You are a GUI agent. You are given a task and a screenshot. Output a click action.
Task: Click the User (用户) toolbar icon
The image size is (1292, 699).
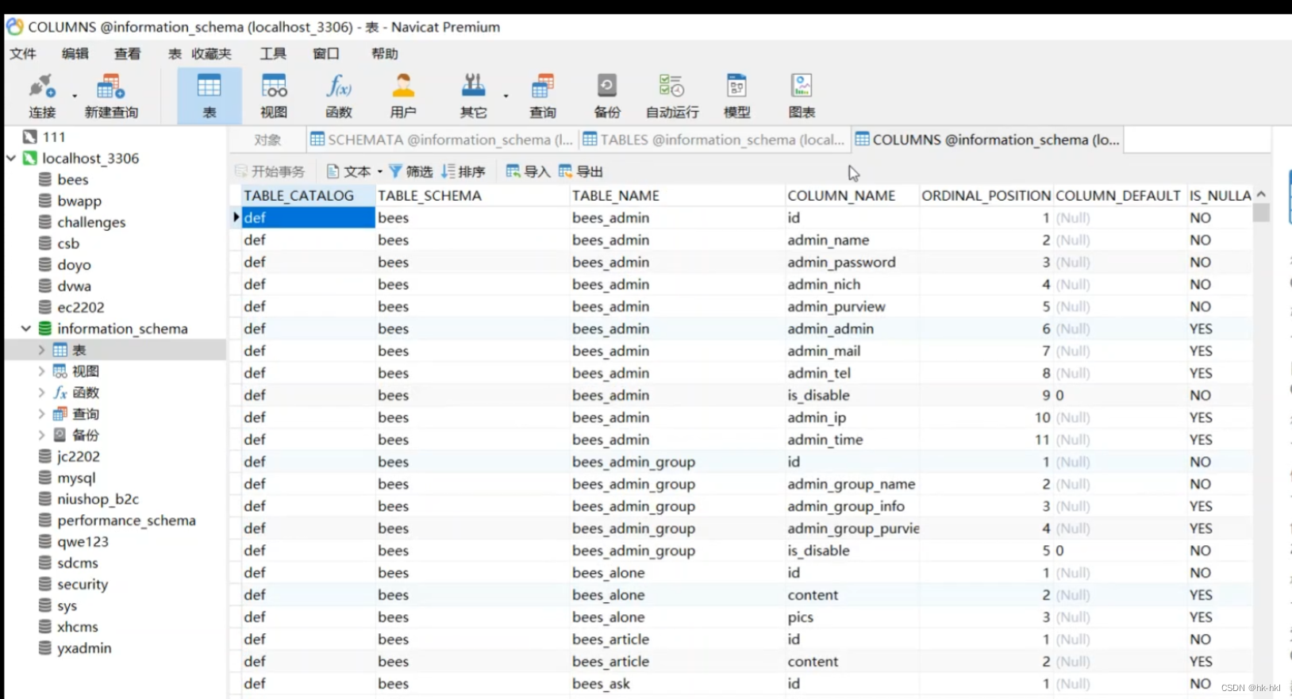[x=403, y=95]
